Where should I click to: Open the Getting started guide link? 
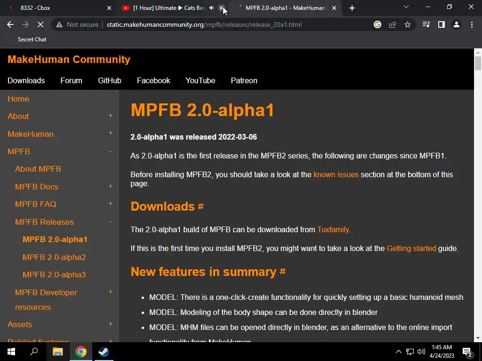pyautogui.click(x=411, y=248)
